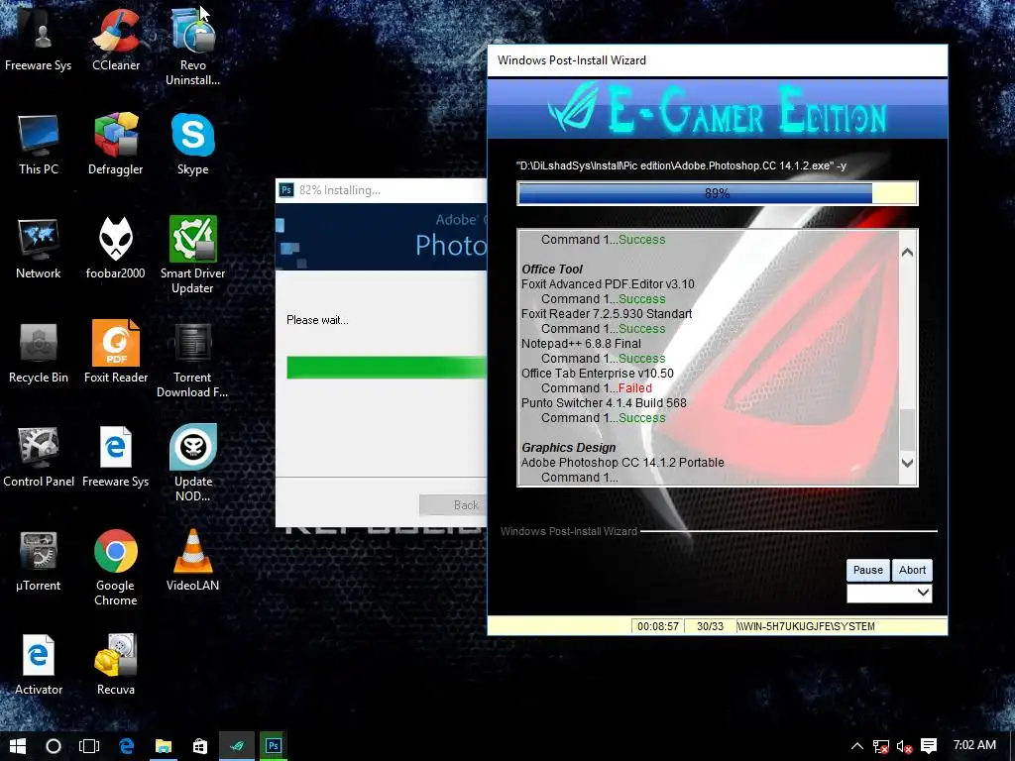Open the muted volume tray icon

(904, 747)
